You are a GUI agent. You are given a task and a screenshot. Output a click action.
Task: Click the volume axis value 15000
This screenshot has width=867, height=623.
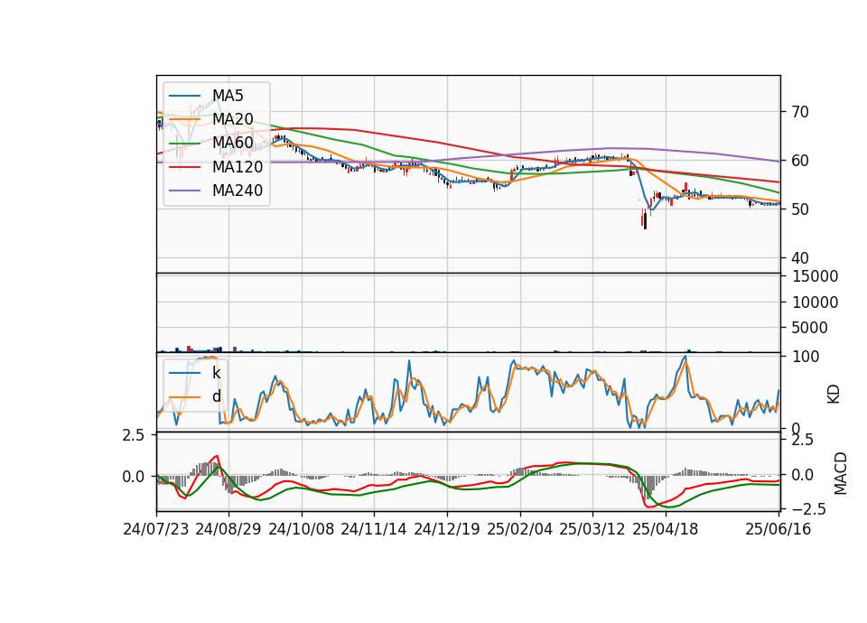tap(816, 276)
